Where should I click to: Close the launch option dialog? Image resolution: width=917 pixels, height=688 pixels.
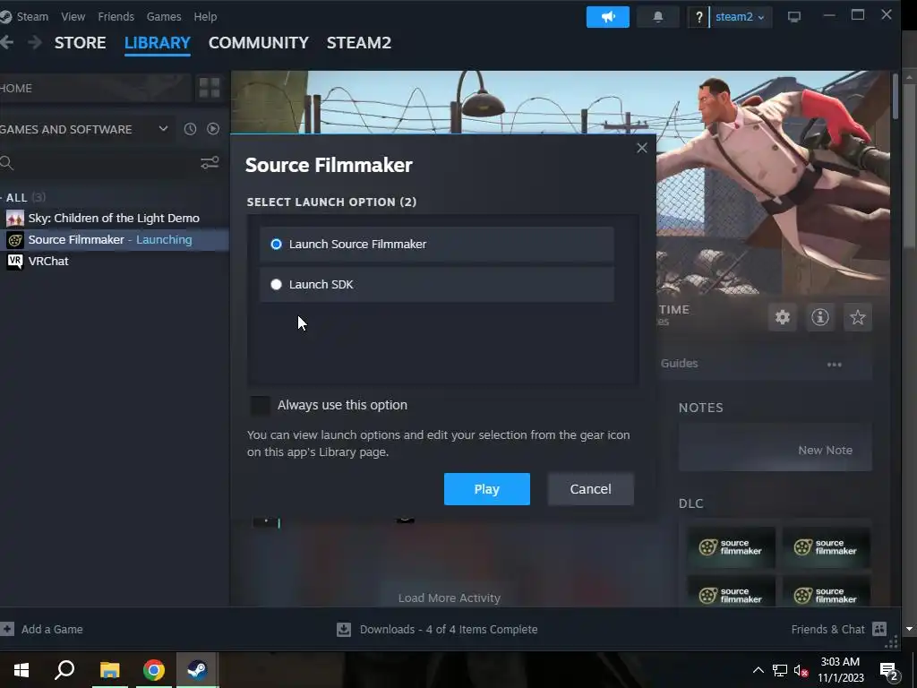[641, 148]
